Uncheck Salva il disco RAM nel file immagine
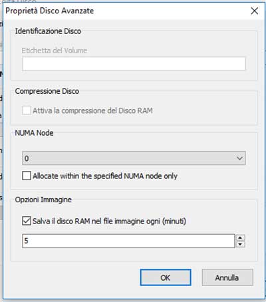 [x=27, y=221]
